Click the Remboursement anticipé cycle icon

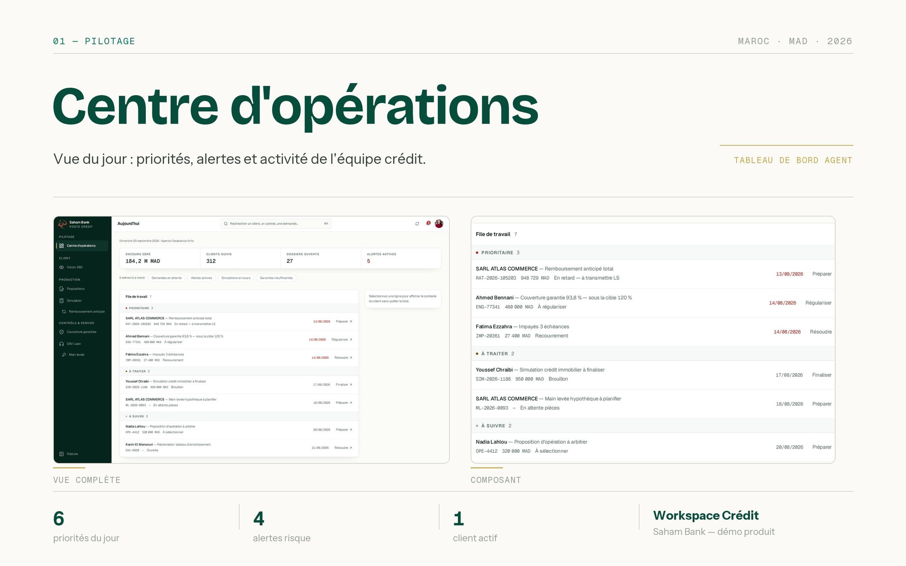click(64, 312)
